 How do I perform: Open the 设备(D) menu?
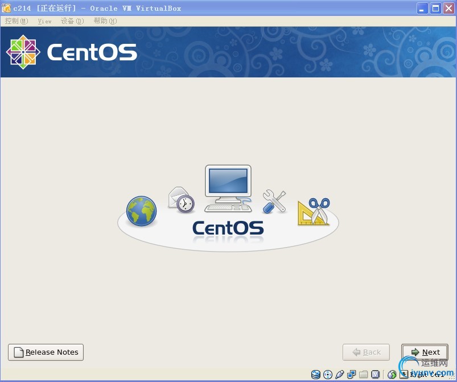(72, 21)
